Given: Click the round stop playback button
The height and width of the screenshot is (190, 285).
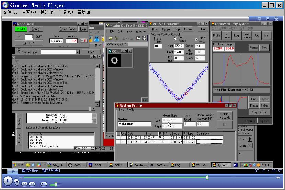Looking at the screenshot, I should pyautogui.click(x=16, y=182).
